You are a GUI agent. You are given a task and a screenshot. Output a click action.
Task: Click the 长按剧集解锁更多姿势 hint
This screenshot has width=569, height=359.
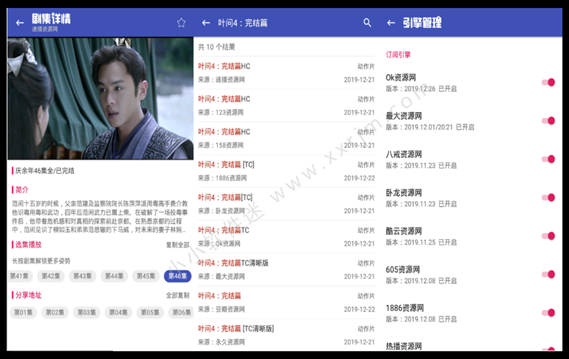click(x=42, y=261)
